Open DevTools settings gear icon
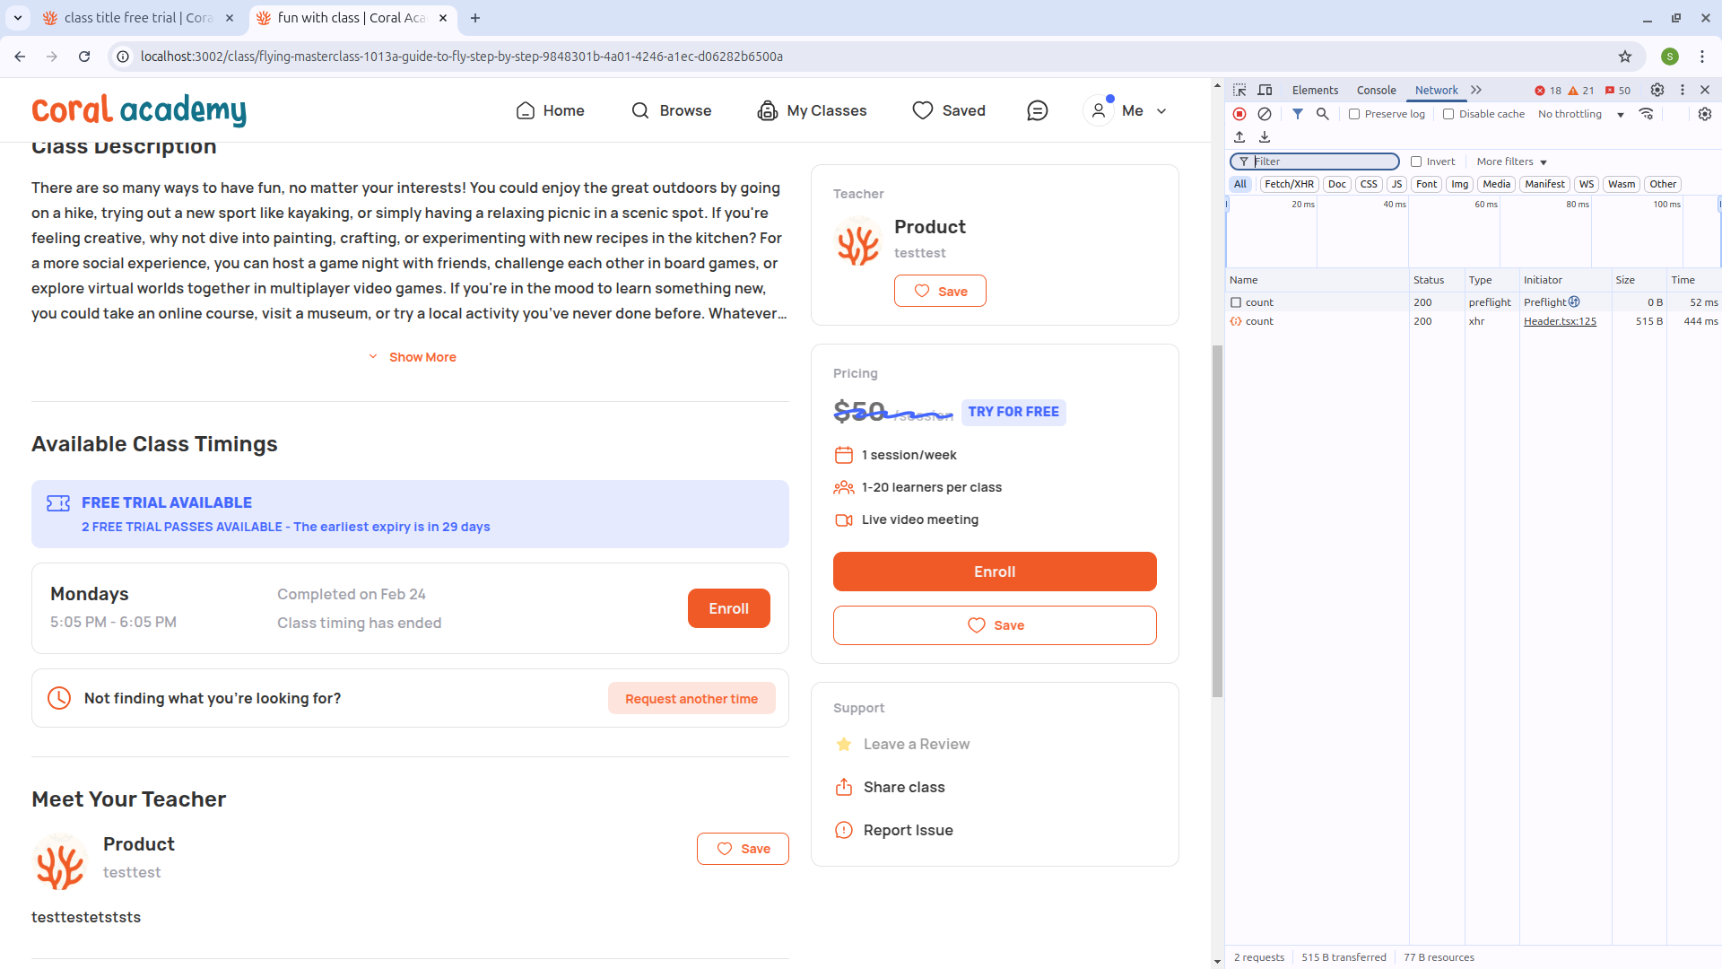This screenshot has width=1722, height=969. click(1657, 90)
